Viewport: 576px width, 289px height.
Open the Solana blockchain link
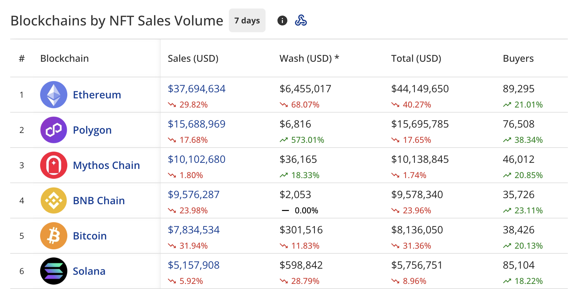[89, 271]
